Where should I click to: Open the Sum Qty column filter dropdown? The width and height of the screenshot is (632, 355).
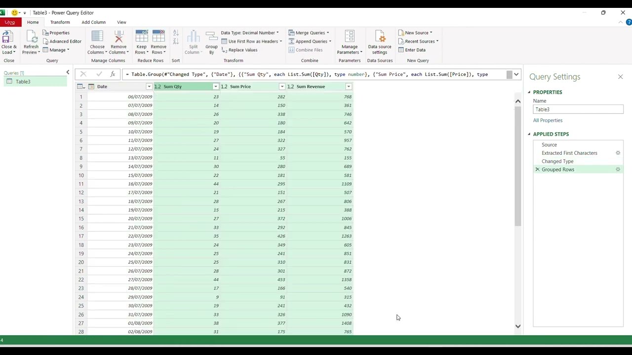(x=215, y=87)
